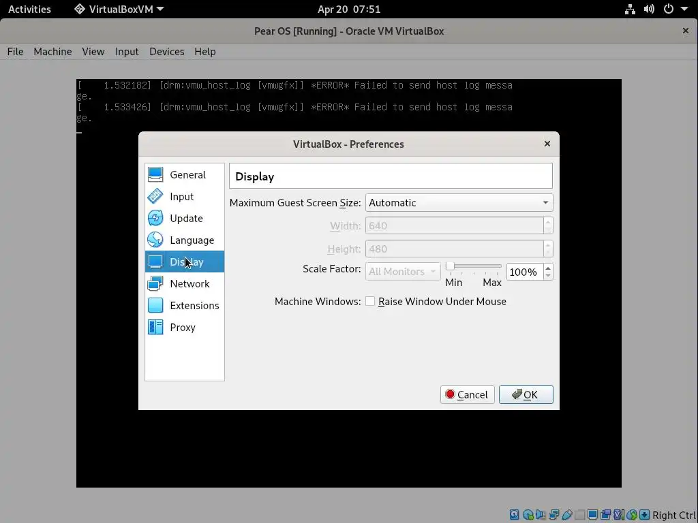This screenshot has height=523, width=698.
Task: Open the GNOME network system tray icon
Action: coord(630,9)
